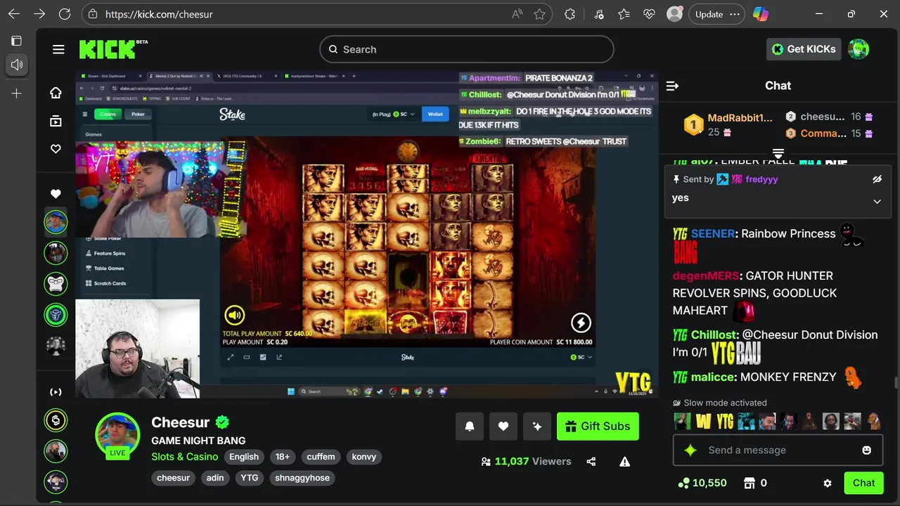Click the browser Update button

[716, 14]
